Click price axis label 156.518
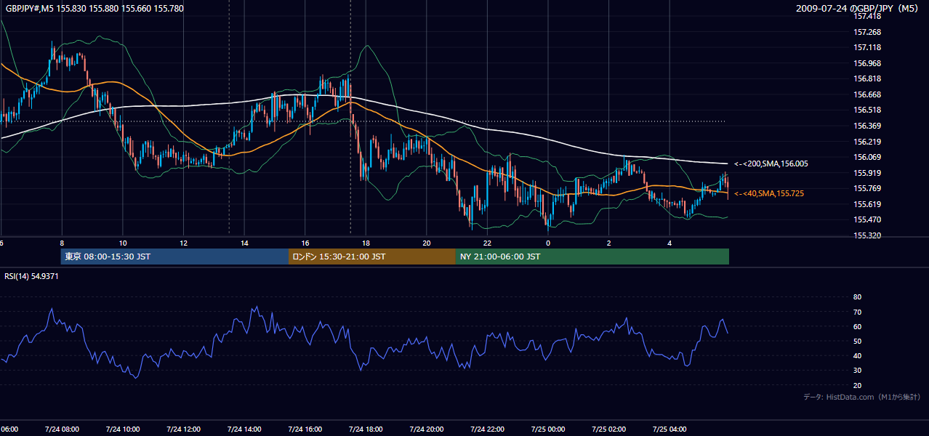Viewport: 929px width, 436px height. click(x=866, y=110)
